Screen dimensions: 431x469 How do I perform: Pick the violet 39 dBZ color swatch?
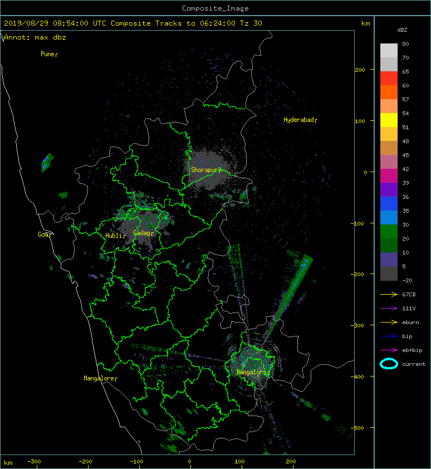389,190
